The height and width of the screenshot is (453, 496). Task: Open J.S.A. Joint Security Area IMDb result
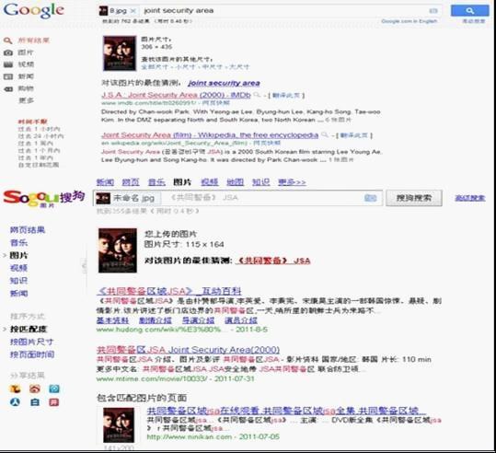(176, 95)
